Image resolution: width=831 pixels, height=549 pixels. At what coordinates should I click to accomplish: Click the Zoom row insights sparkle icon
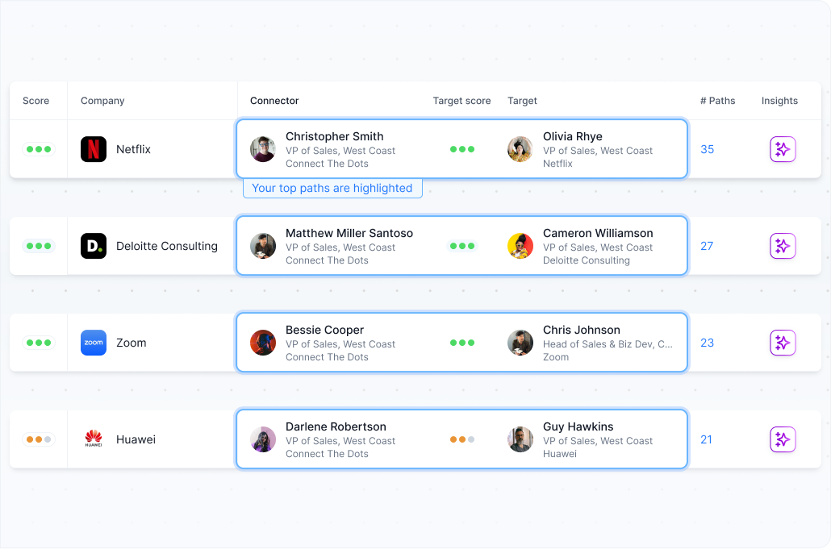[x=783, y=343]
